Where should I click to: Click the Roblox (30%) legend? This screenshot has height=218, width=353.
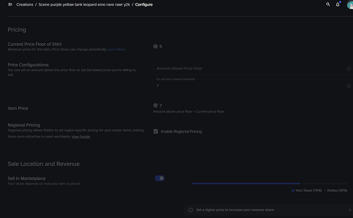(336, 190)
